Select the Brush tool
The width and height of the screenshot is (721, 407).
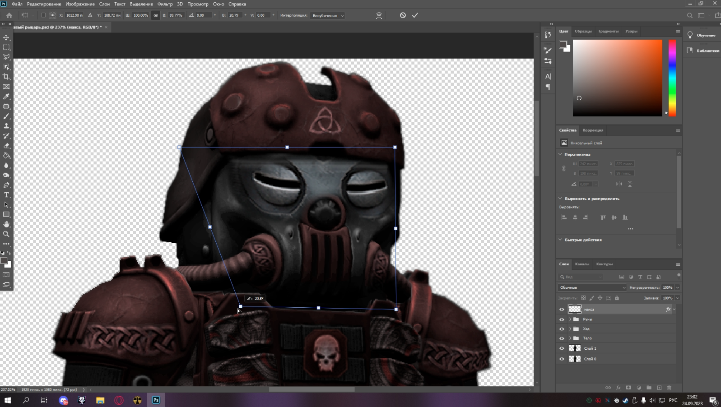6,116
